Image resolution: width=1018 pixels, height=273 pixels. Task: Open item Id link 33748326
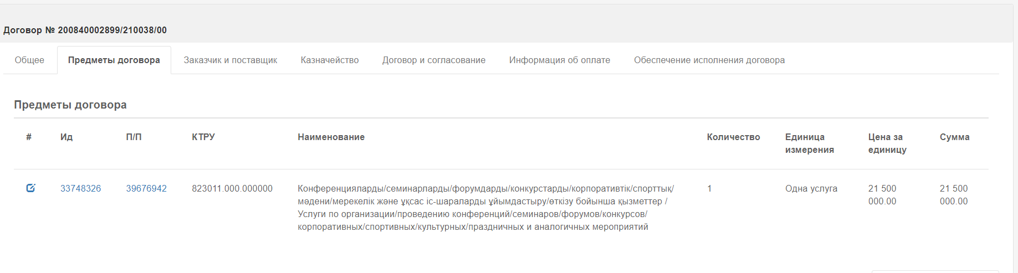(x=80, y=188)
